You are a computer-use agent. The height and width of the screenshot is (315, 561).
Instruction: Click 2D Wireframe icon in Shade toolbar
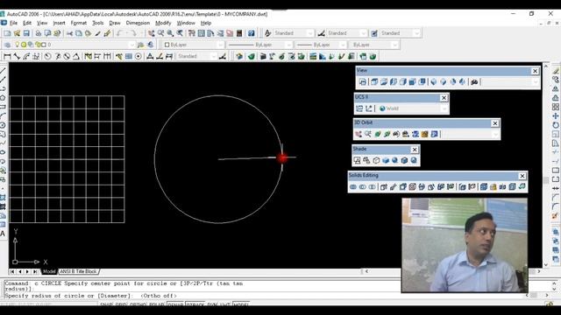[x=357, y=160]
